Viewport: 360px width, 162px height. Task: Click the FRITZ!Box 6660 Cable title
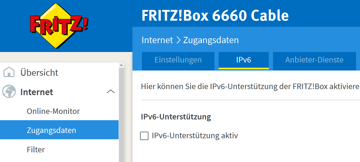[215, 16]
